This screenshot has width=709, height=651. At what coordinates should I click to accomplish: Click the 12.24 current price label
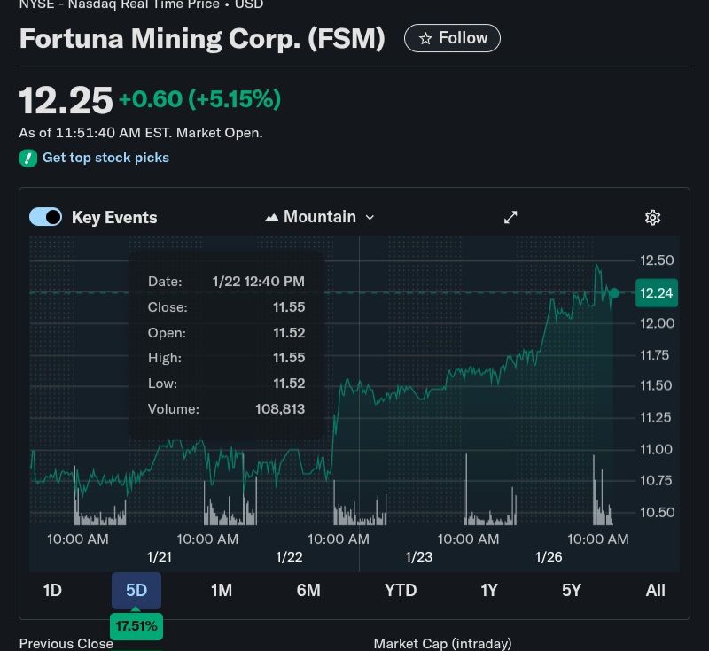tap(657, 293)
